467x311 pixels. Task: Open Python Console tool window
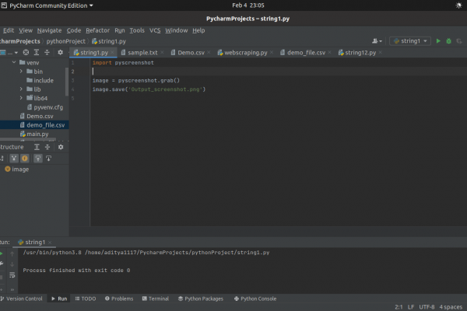[x=255, y=299]
